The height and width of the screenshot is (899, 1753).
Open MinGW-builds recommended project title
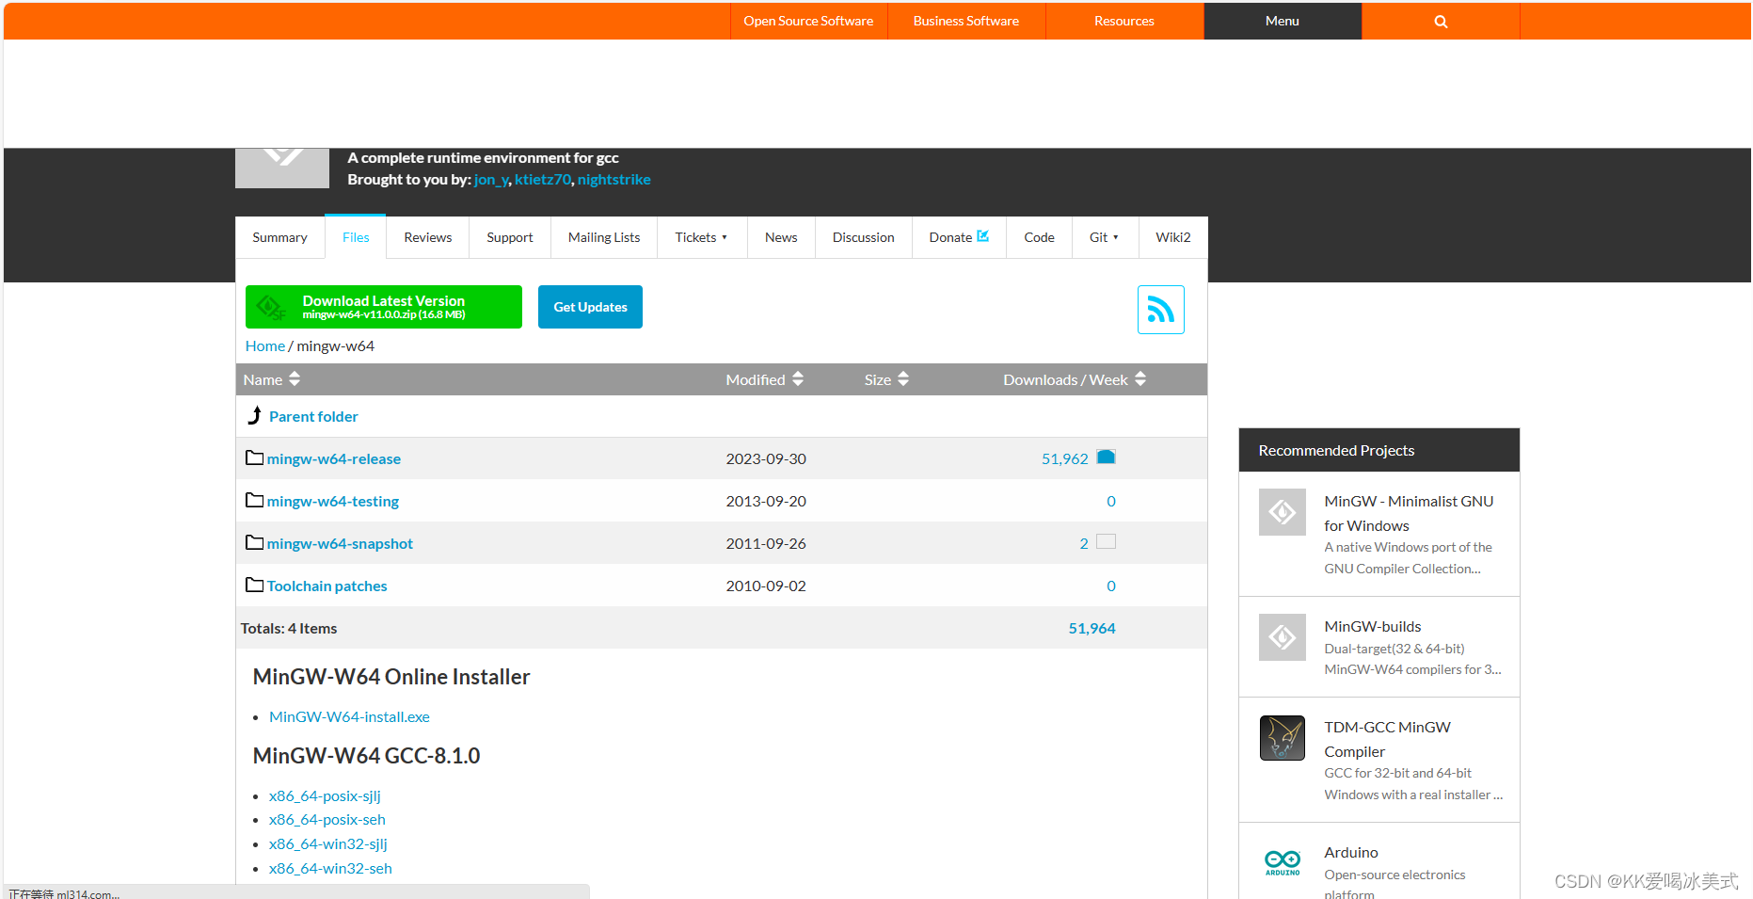1373,626
